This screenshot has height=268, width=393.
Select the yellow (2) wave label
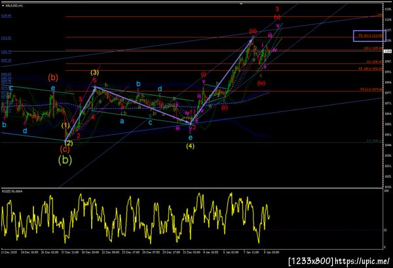(x=69, y=143)
